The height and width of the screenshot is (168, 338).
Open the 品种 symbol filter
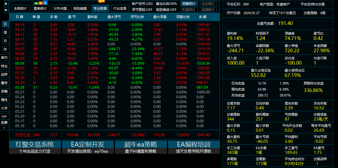point(4,75)
